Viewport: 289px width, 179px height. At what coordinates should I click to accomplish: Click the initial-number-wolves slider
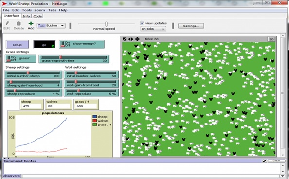click(91, 74)
